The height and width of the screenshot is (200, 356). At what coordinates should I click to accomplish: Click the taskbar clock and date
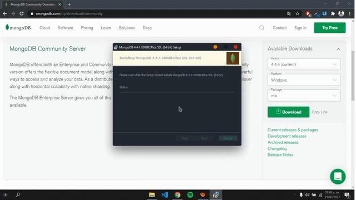click(x=332, y=195)
